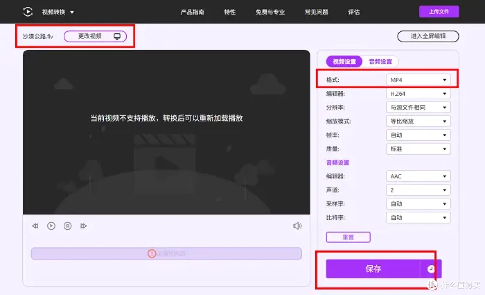485x295 pixels.
Task: Open the 格式 MP4 dropdown
Action: [418, 80]
